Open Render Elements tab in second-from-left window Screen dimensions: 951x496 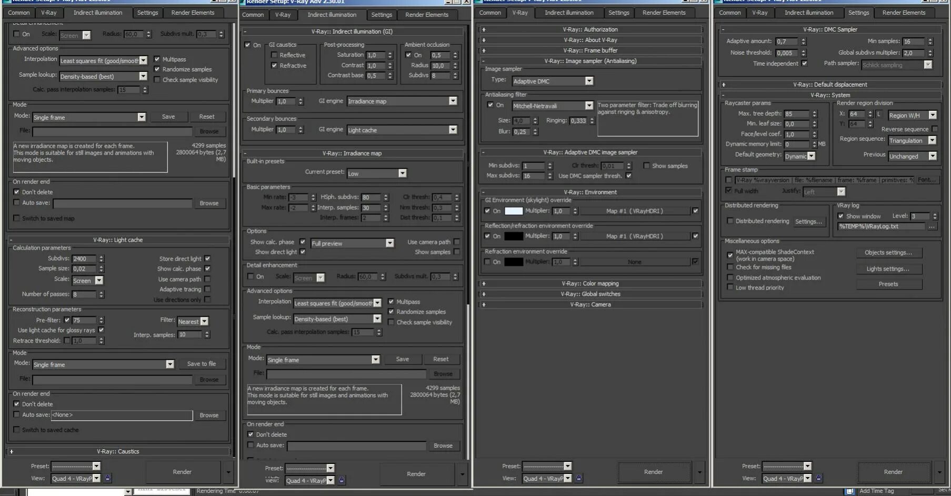coord(427,15)
